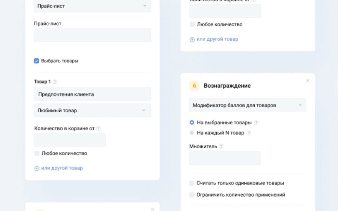Screen dimensions: 338x211
Task: Click the empty Прайс-лист input field
Action: pyautogui.click(x=92, y=35)
